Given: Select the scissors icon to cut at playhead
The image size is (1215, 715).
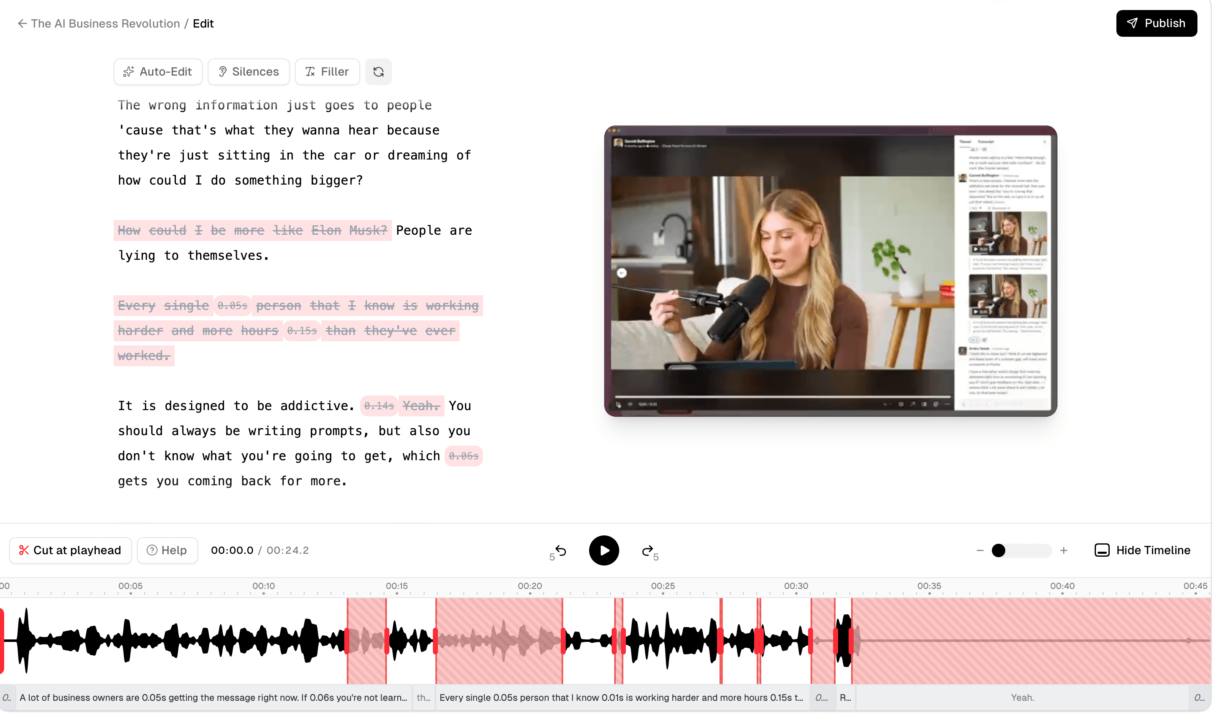Looking at the screenshot, I should pyautogui.click(x=25, y=550).
